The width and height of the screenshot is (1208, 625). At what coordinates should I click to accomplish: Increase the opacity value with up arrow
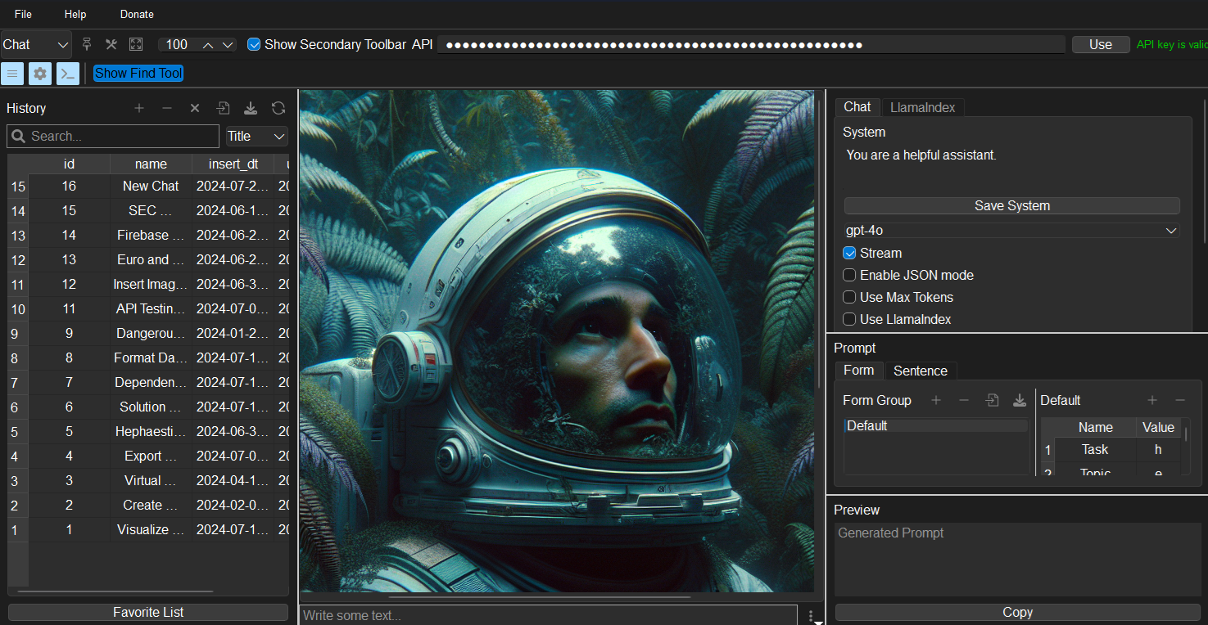coord(208,45)
